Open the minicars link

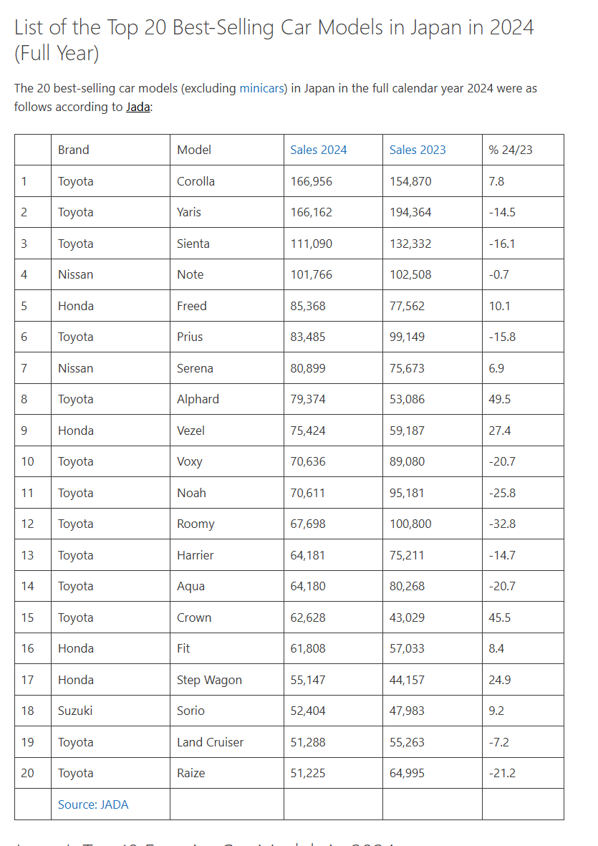pyautogui.click(x=261, y=89)
